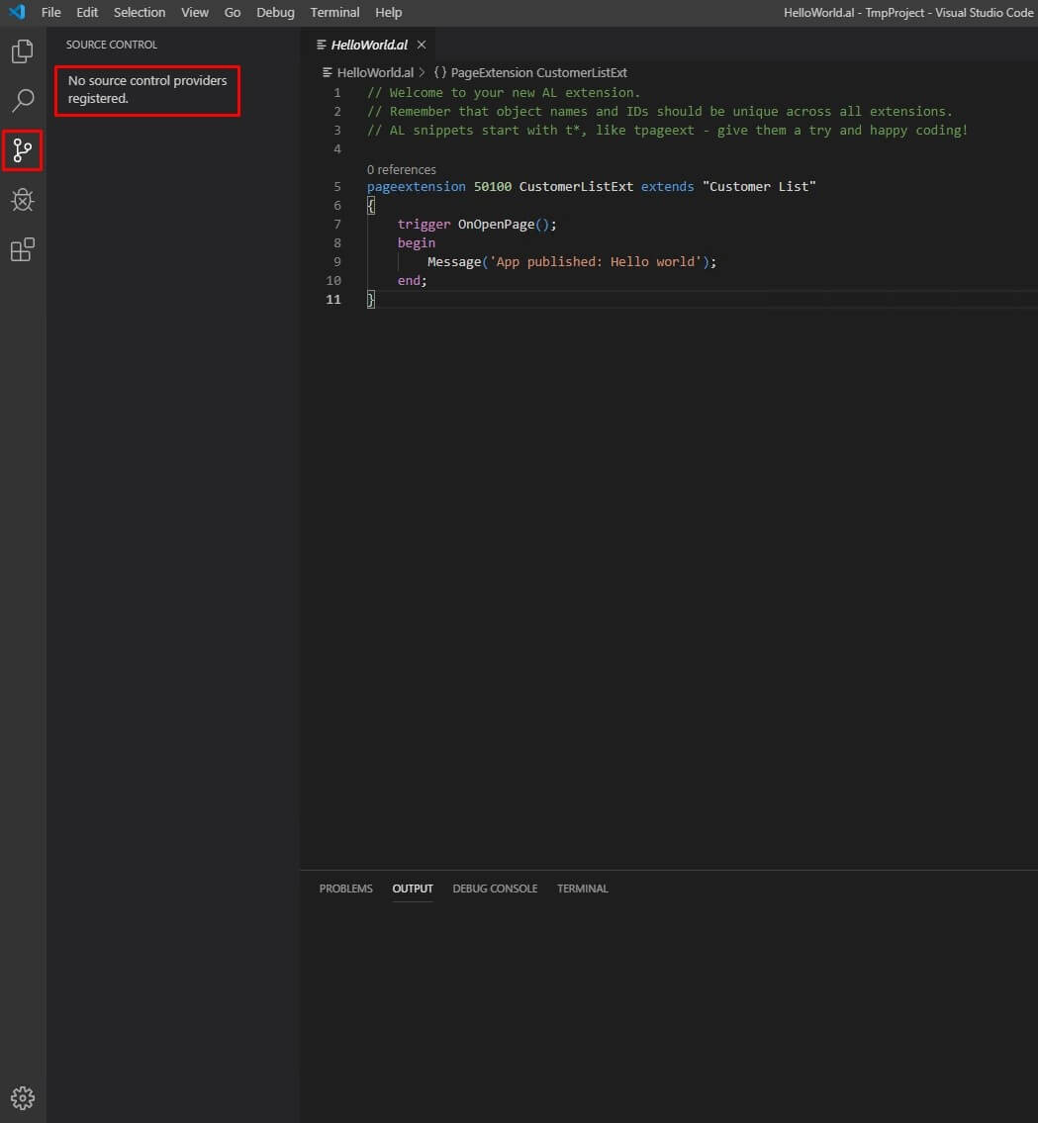The height and width of the screenshot is (1123, 1038).
Task: Open the Search view in activity bar
Action: click(22, 100)
